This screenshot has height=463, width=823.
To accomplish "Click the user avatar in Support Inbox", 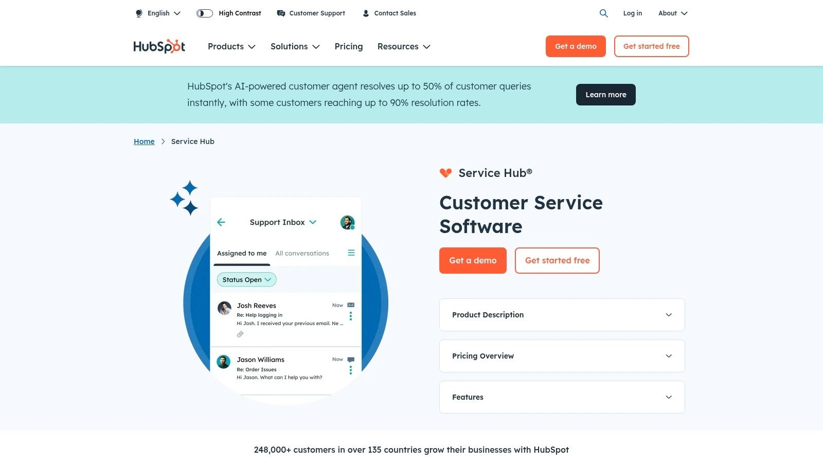I will (x=348, y=222).
